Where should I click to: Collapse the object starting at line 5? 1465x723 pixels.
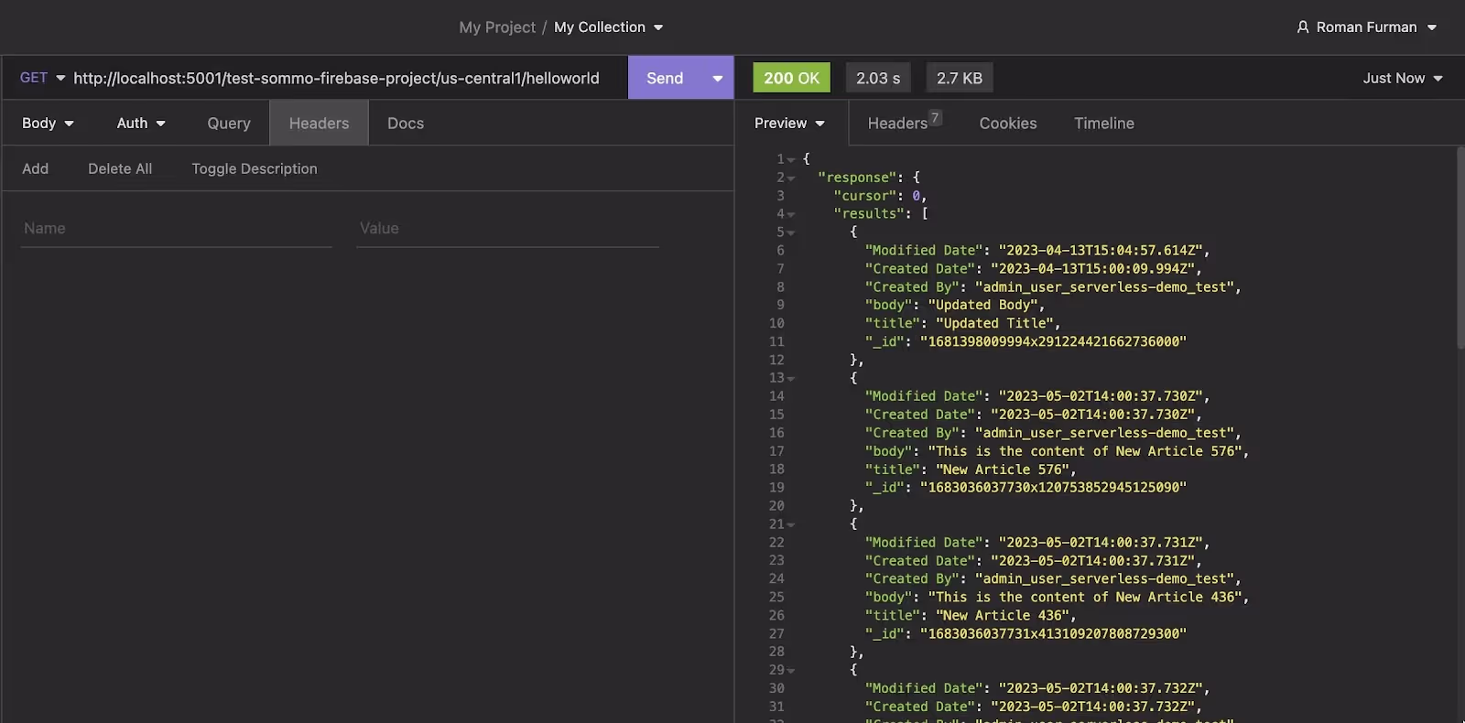tap(791, 233)
